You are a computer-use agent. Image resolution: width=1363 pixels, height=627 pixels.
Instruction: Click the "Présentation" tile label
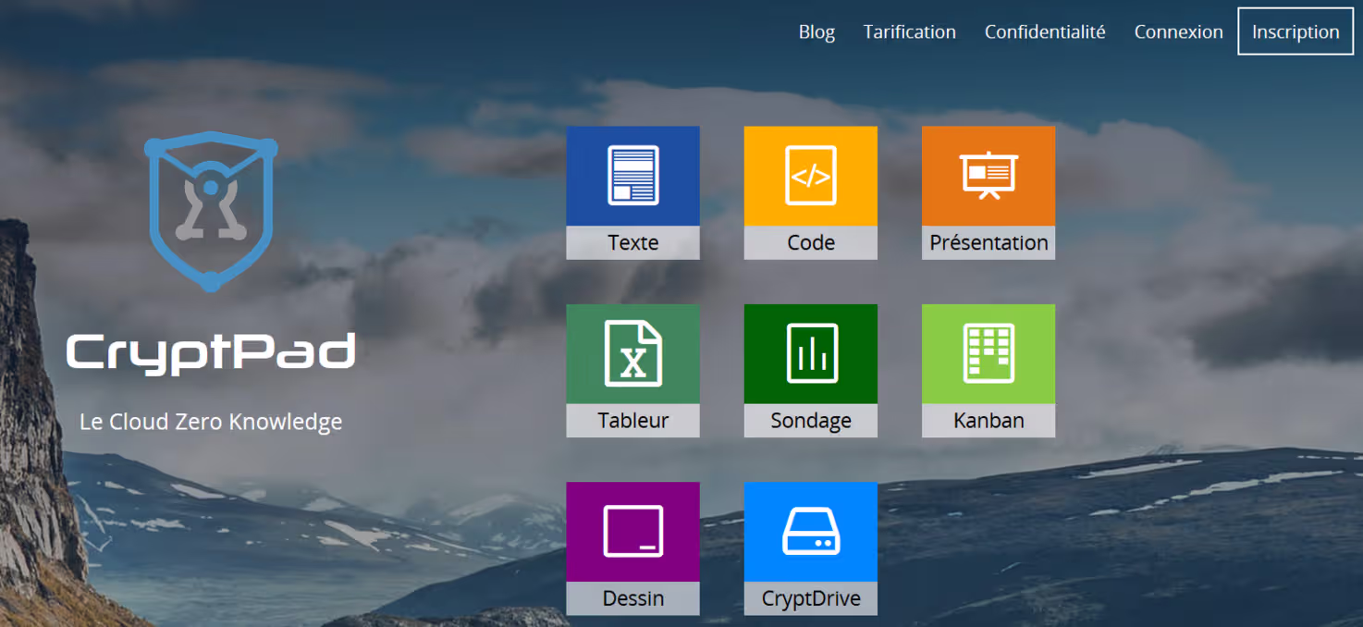coord(988,242)
